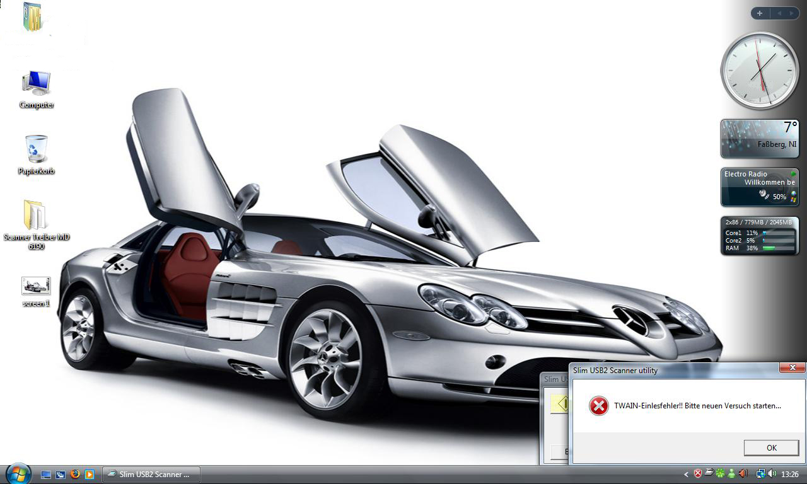The width and height of the screenshot is (807, 484).
Task: Open the weather gadget Faßberg, NI
Action: 760,139
